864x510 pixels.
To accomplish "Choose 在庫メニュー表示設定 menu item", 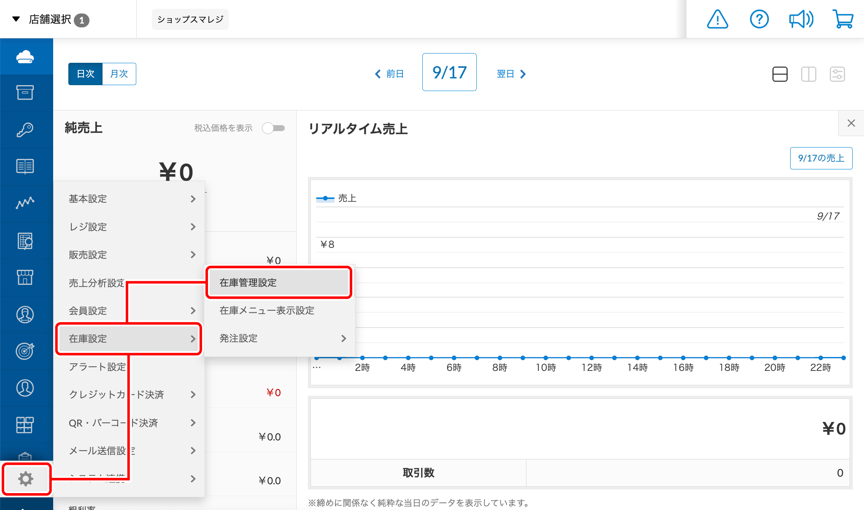I will coord(267,311).
